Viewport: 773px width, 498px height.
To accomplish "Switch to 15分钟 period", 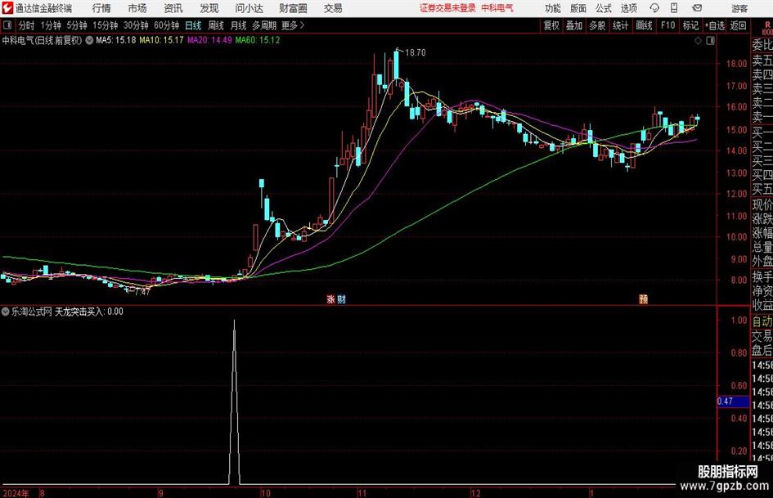I will (105, 25).
